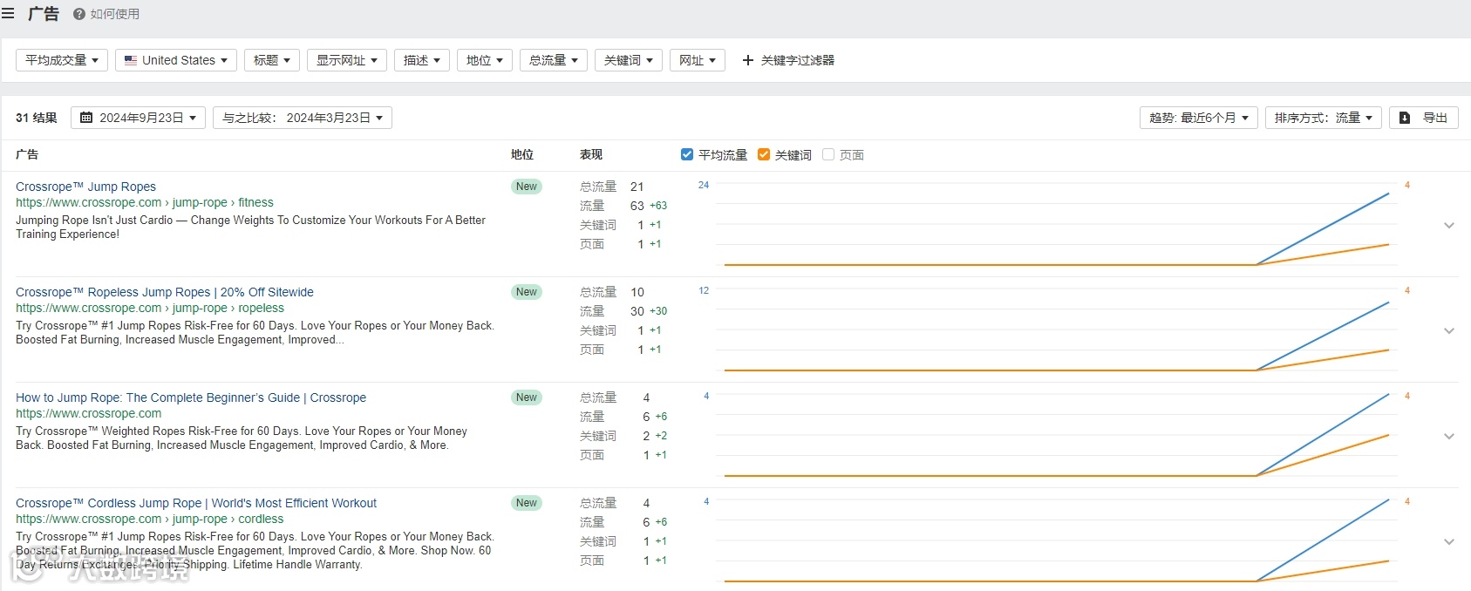The width and height of the screenshot is (1471, 591).
Task: Click the 广告 page title
Action: point(44,14)
